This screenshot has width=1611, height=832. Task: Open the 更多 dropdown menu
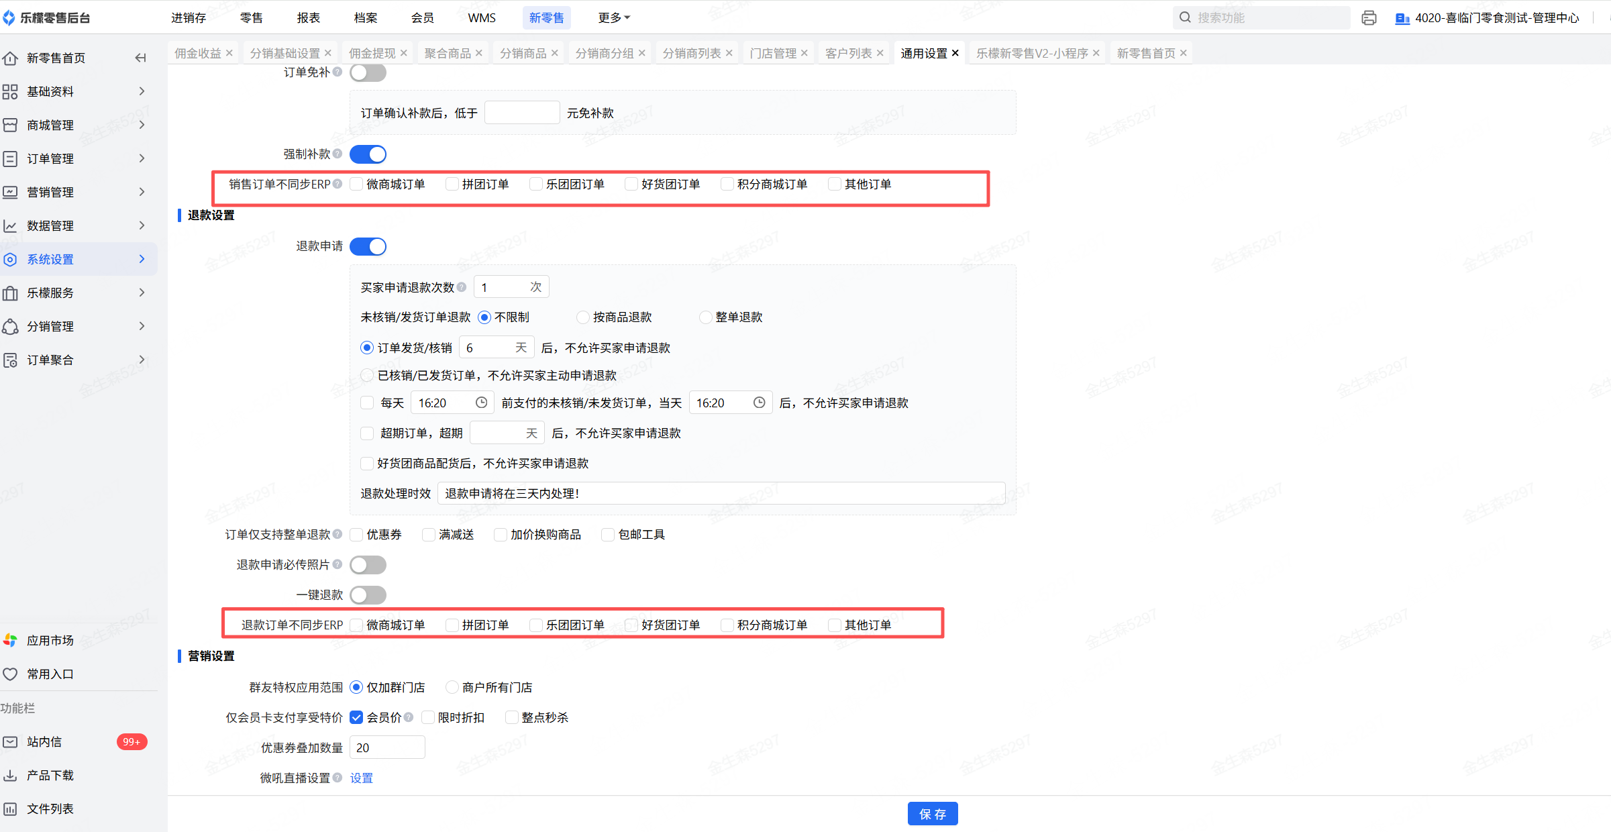pos(613,18)
